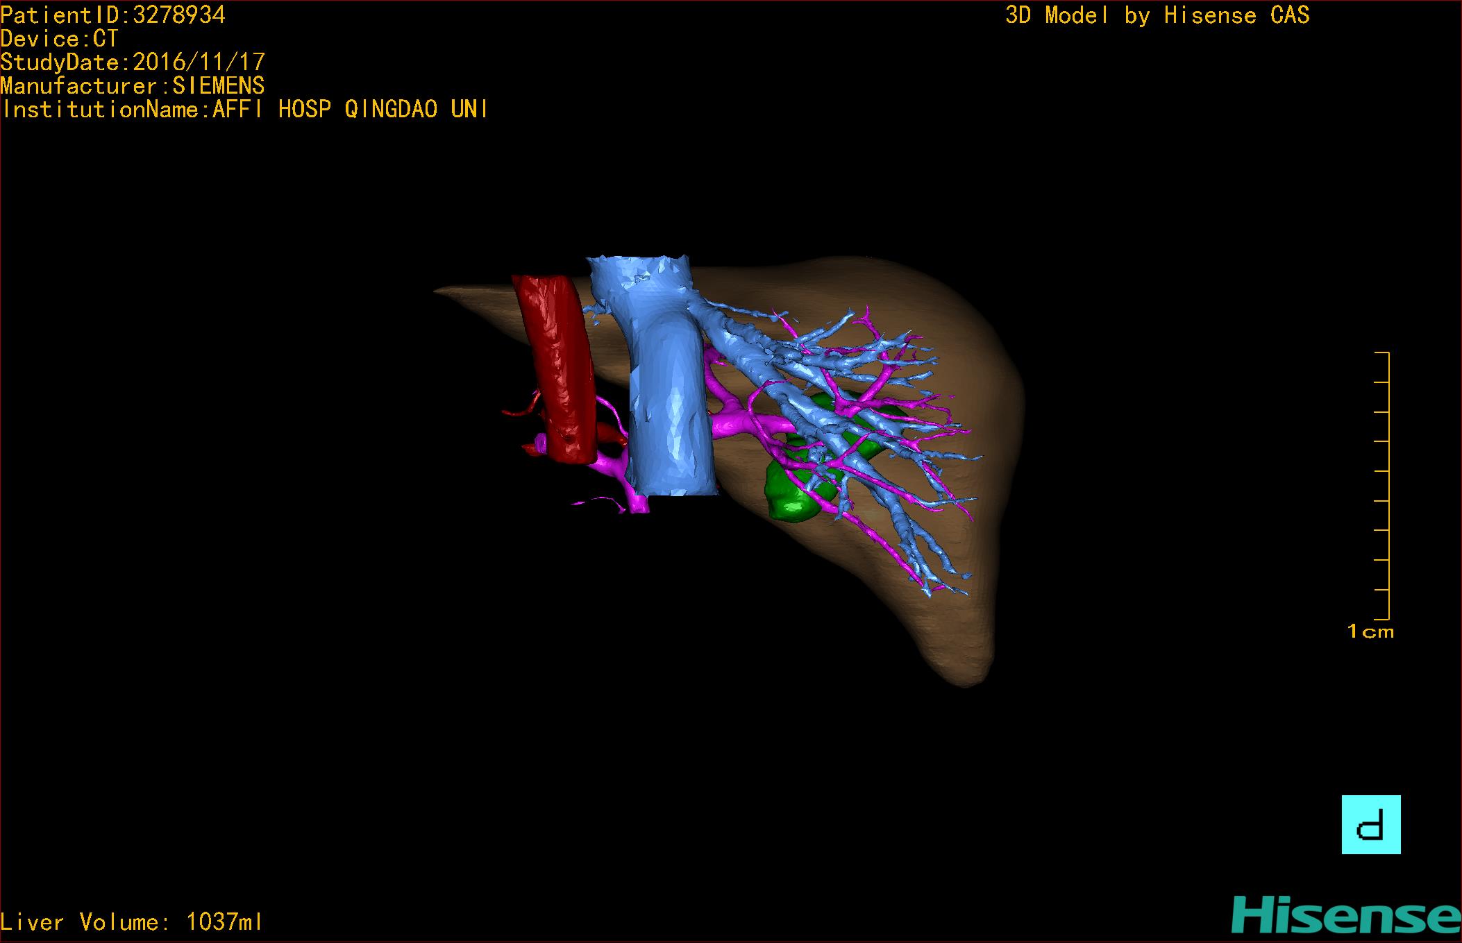
Task: Click '3D Model by Hisense CAS' title
Action: [x=1157, y=15]
